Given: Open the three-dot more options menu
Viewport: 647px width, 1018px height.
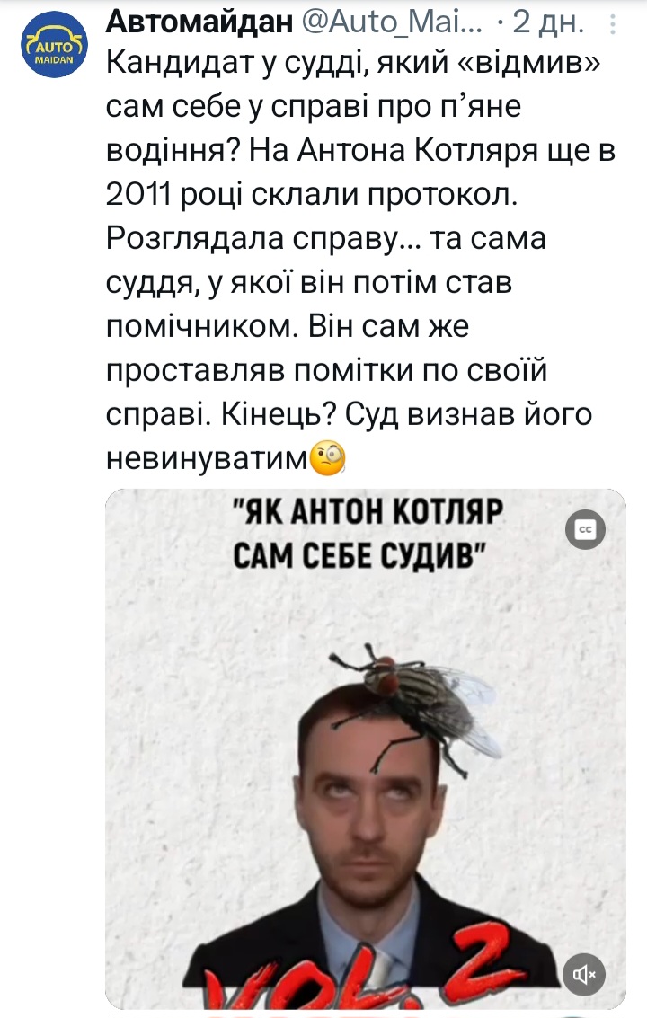Looking at the screenshot, I should pos(613,24).
